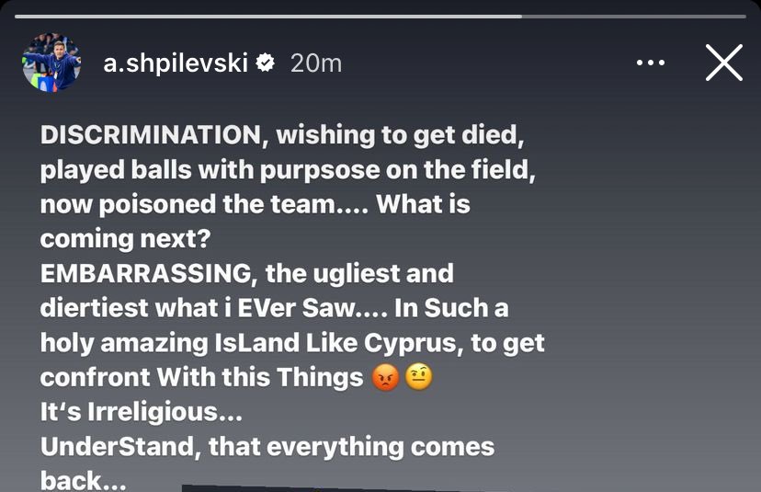Click the text "coming next?"

(125, 238)
